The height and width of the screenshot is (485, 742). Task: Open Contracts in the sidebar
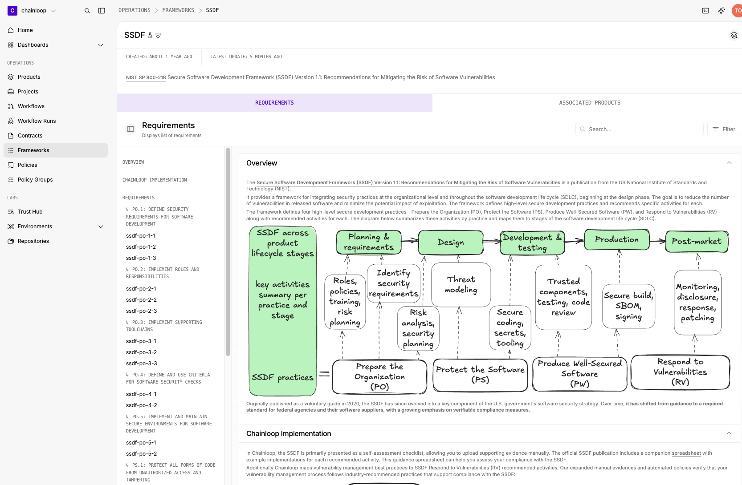point(56,136)
